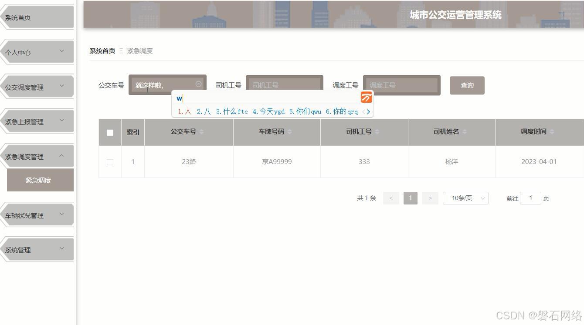Choose IME candidate 6.你的
The image size is (584, 325).
click(342, 112)
